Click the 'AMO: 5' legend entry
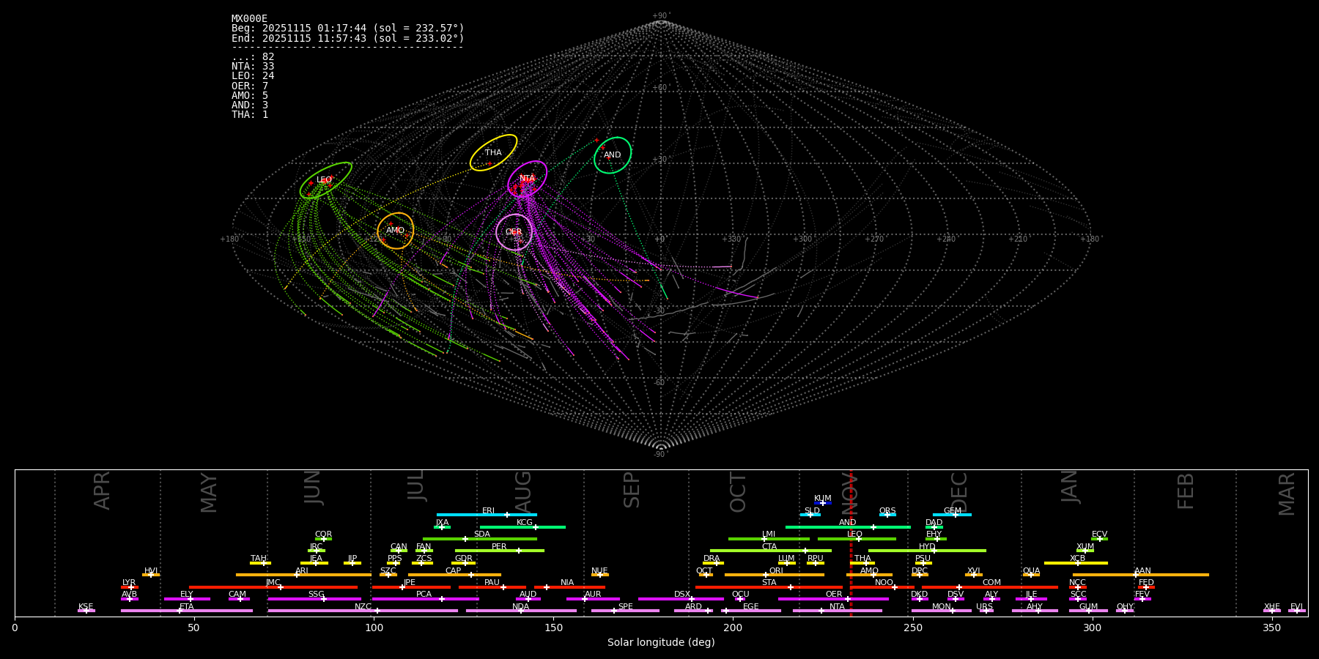Screen dimensions: 1319x659 point(250,96)
